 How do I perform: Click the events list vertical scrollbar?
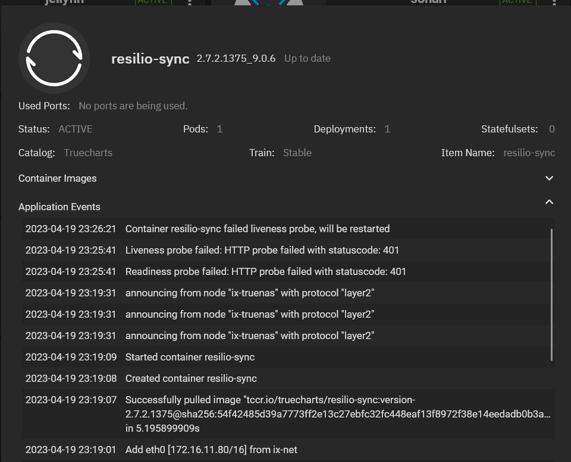click(x=552, y=295)
